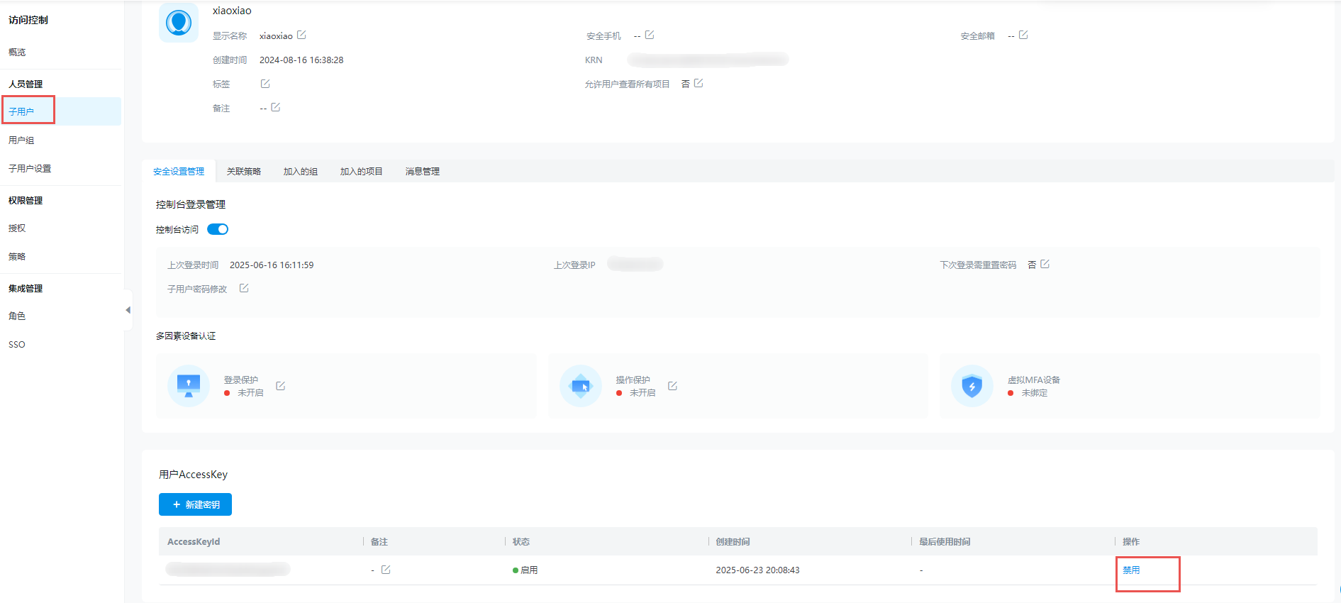Screen dimensions: 1341x603
Task: Edit sub-user password
Action: click(x=244, y=288)
